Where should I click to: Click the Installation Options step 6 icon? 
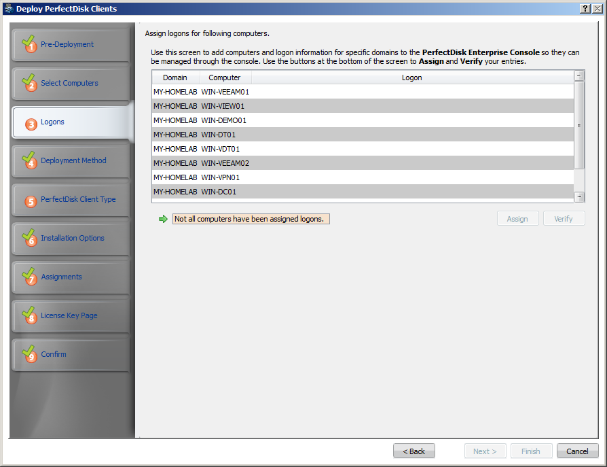pos(29,238)
